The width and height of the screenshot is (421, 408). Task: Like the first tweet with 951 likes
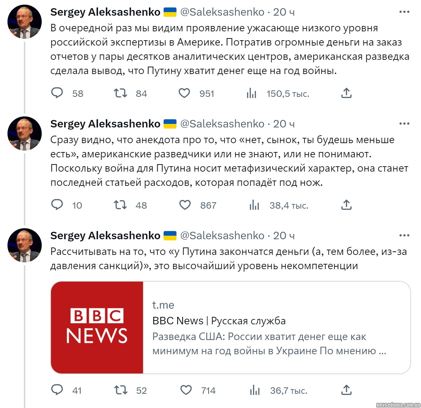point(184,93)
